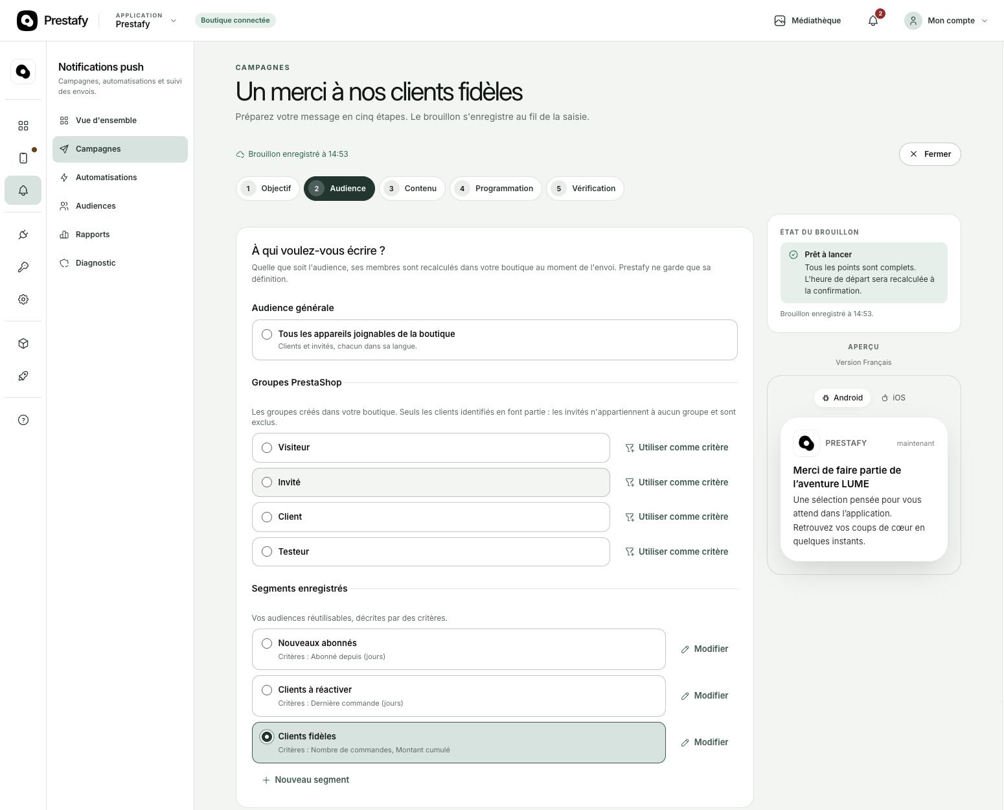Edit the Clients fidèles segment
This screenshot has width=1004, height=810.
[705, 743]
